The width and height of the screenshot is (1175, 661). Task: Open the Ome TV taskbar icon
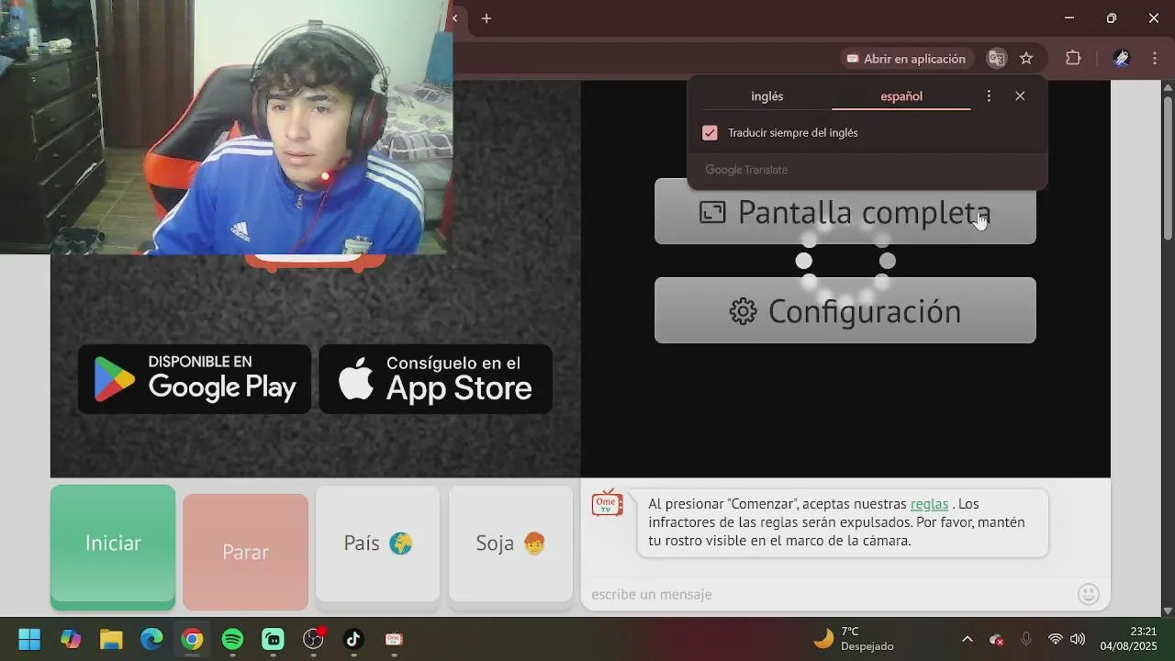click(394, 639)
